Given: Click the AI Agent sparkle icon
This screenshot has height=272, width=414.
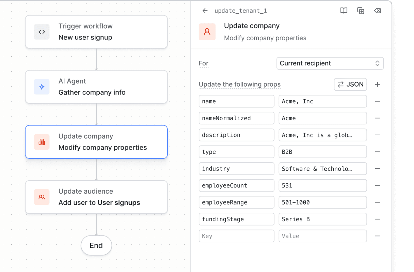Looking at the screenshot, I should 42,87.
